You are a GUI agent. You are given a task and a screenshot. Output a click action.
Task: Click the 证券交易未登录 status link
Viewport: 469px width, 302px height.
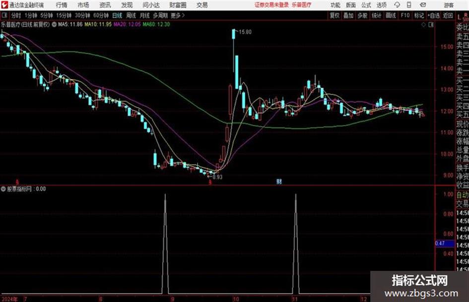pyautogui.click(x=271, y=5)
